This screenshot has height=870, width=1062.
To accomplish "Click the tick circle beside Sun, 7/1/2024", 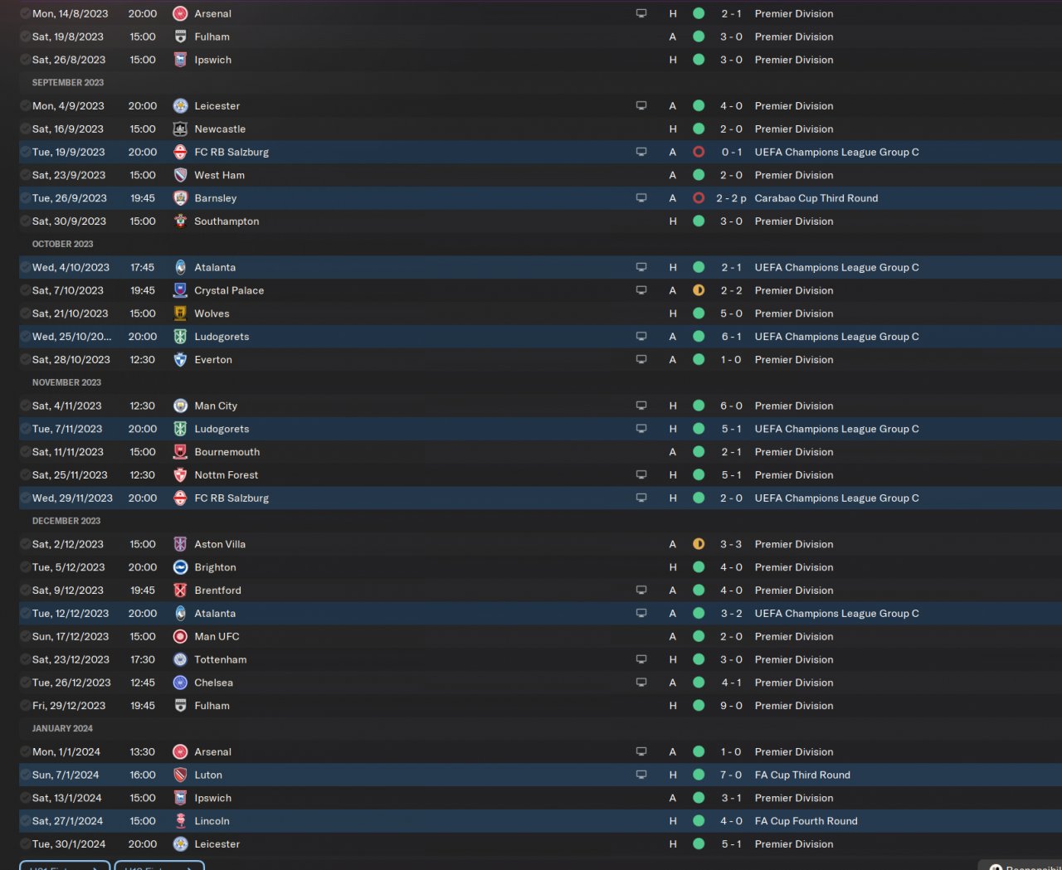I will (x=25, y=775).
